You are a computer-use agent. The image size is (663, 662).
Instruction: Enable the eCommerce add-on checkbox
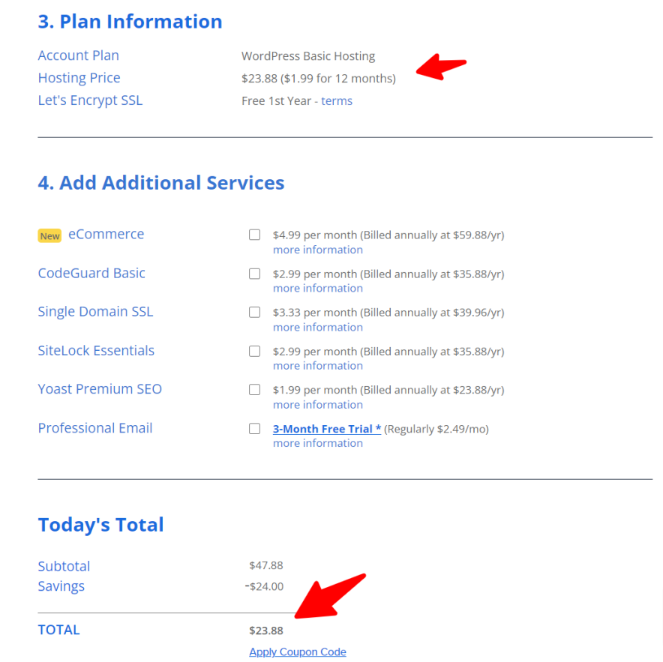[255, 235]
